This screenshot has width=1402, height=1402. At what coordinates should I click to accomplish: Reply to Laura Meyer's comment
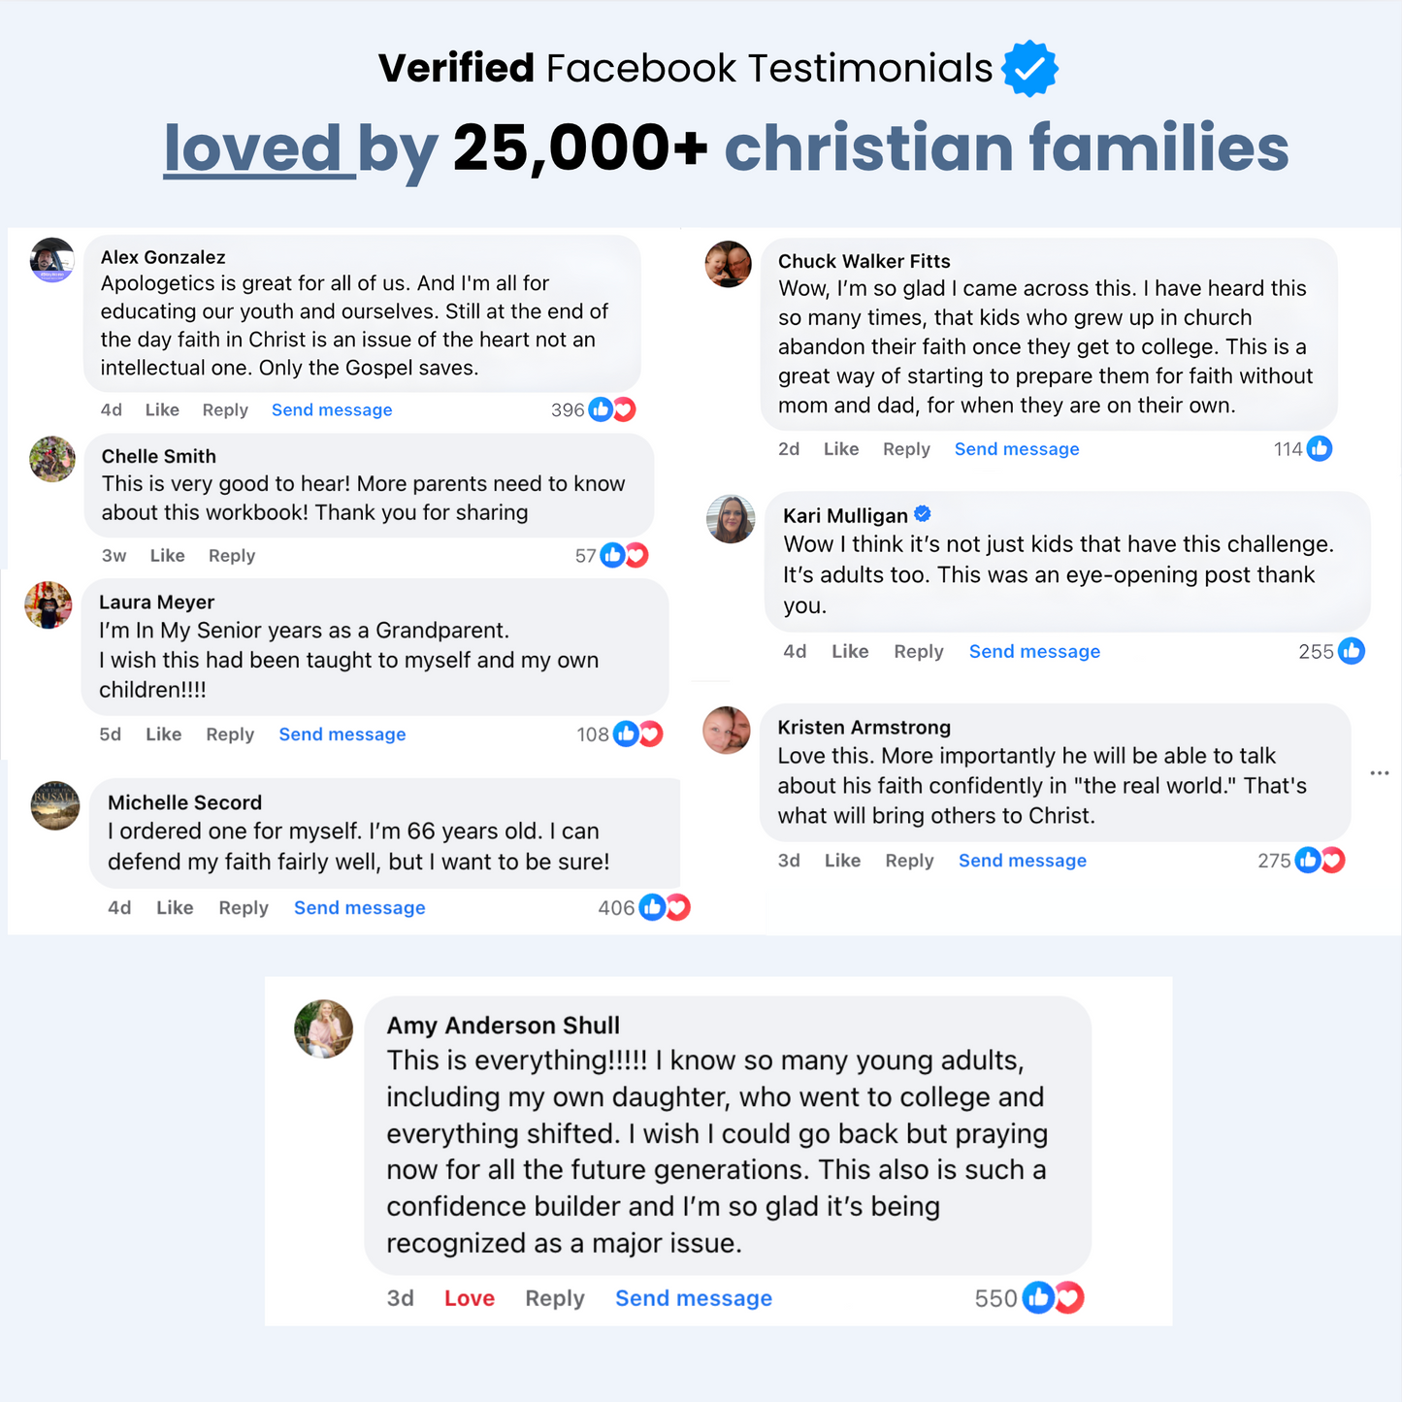point(230,734)
